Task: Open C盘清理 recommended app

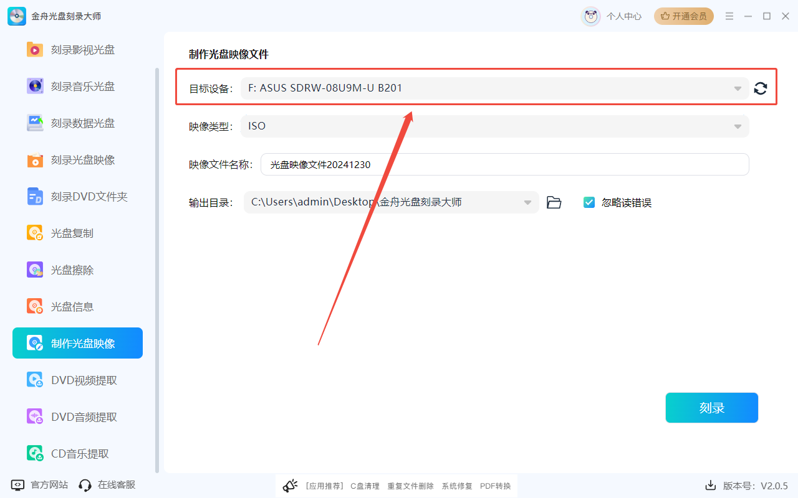Action: [365, 486]
